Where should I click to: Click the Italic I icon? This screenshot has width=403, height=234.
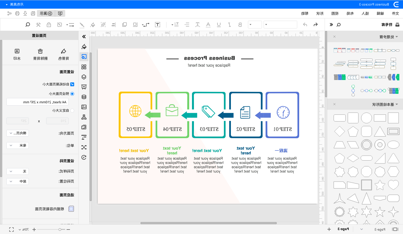[x=229, y=25]
